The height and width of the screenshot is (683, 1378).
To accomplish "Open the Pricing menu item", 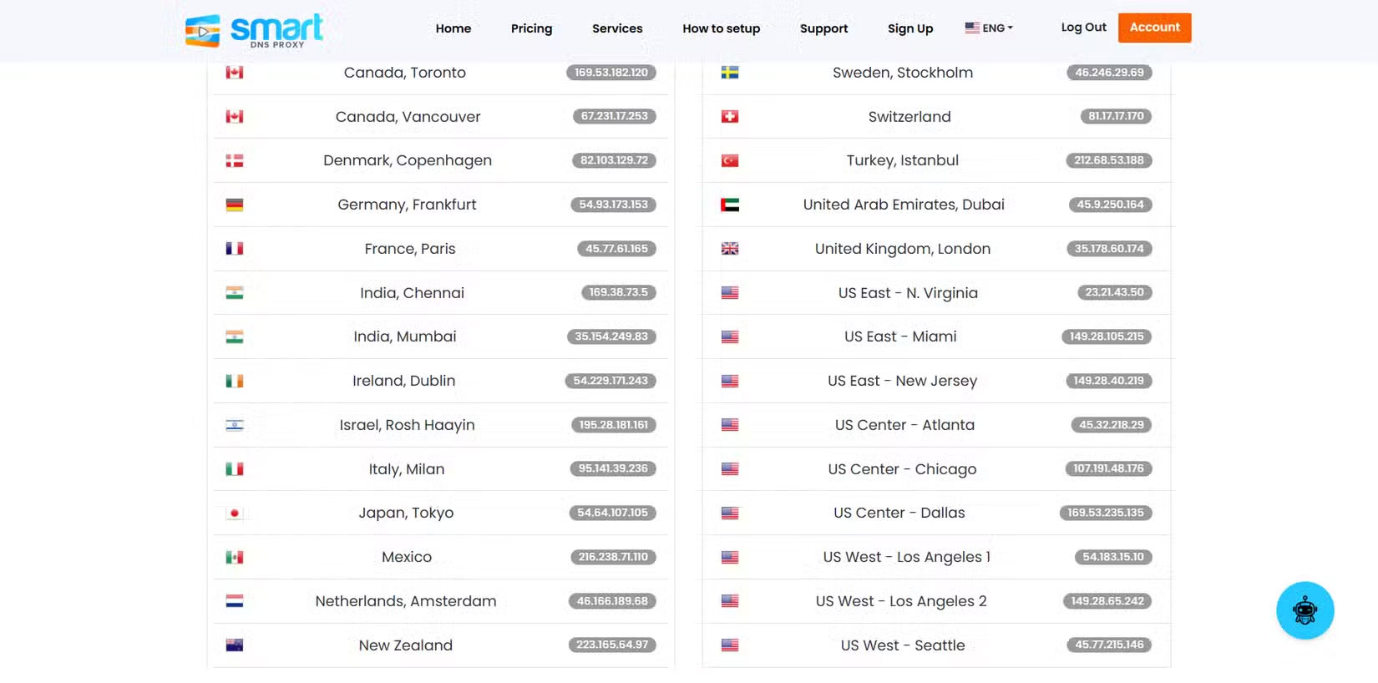I will pyautogui.click(x=531, y=28).
